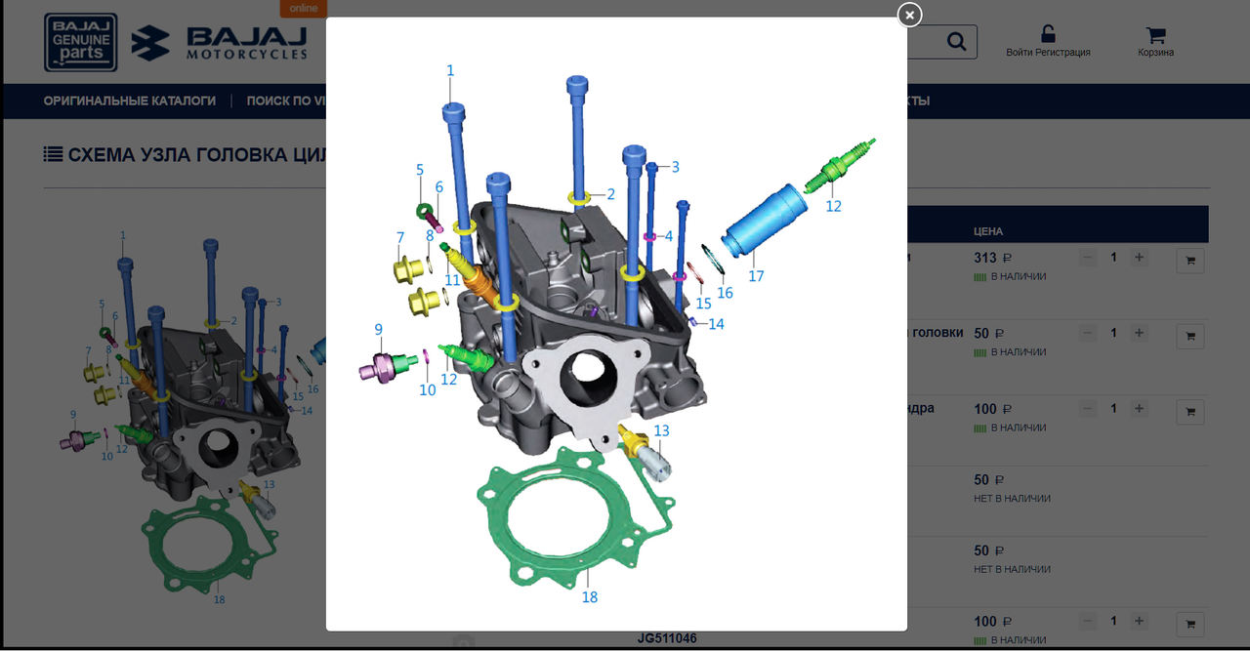The height and width of the screenshot is (651, 1250).
Task: Click the light-blue sleeve part 17 in the enlarged diagram
Action: pyautogui.click(x=764, y=220)
